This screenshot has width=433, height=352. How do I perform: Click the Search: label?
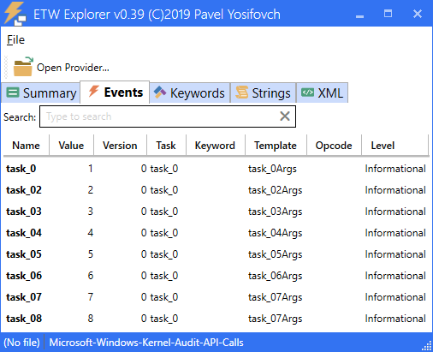pos(20,117)
